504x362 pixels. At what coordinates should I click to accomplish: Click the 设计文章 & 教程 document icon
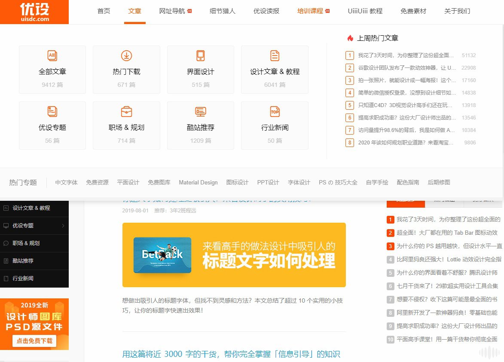[x=275, y=55]
